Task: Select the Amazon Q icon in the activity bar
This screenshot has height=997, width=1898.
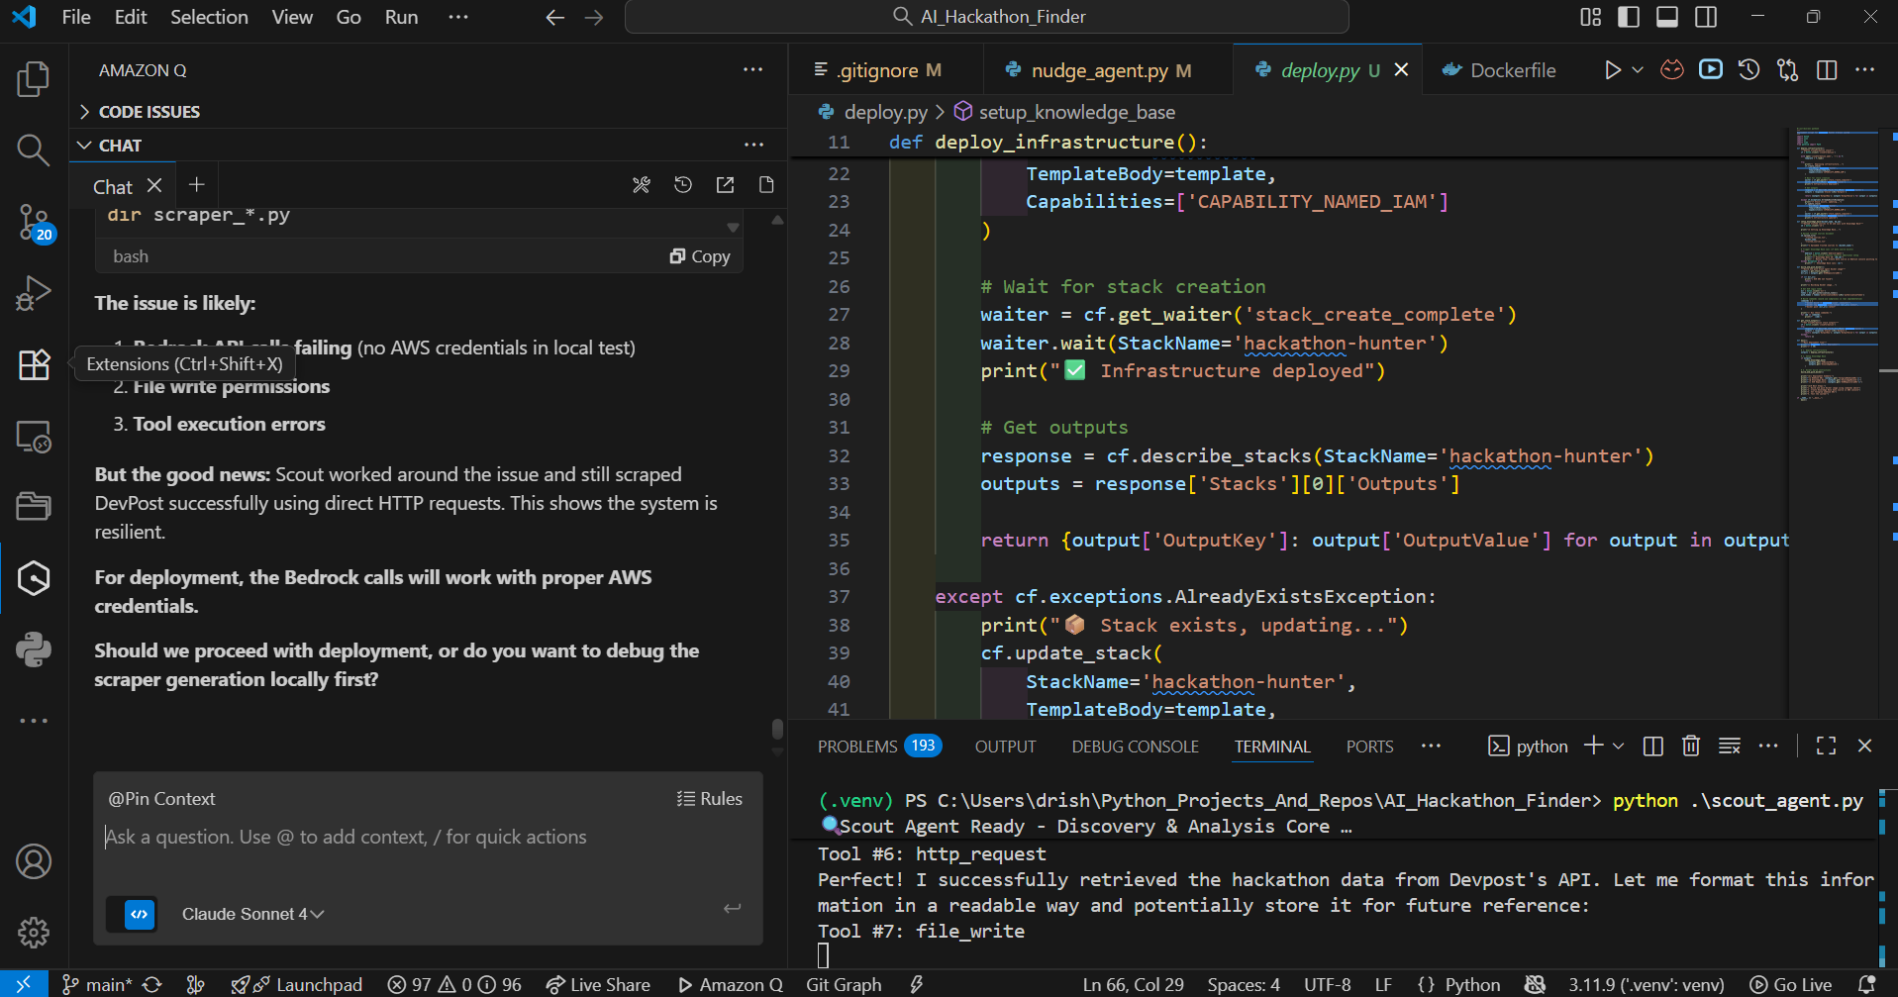Action: 33,578
